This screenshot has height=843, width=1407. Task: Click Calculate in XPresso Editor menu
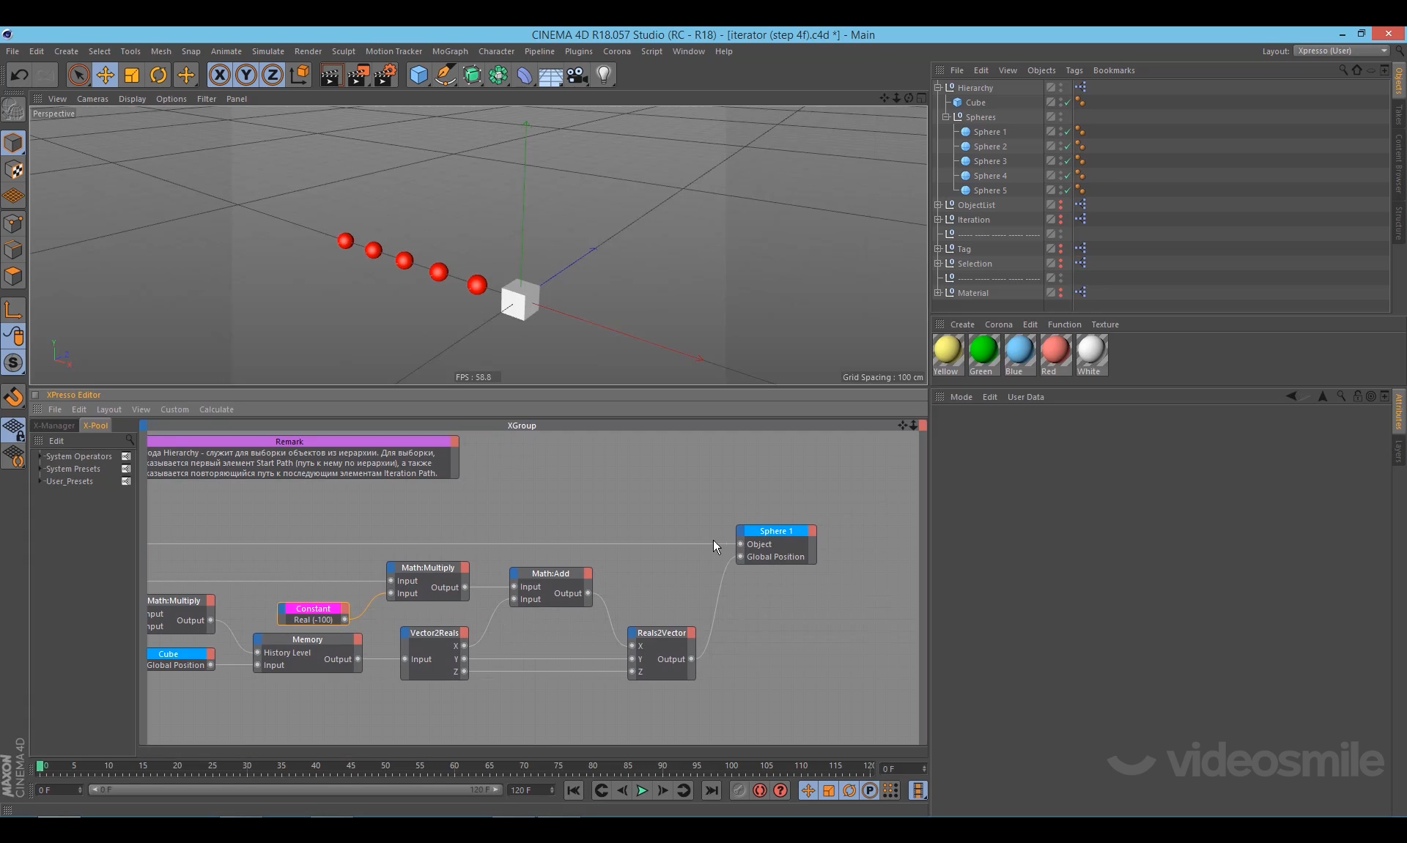216,409
